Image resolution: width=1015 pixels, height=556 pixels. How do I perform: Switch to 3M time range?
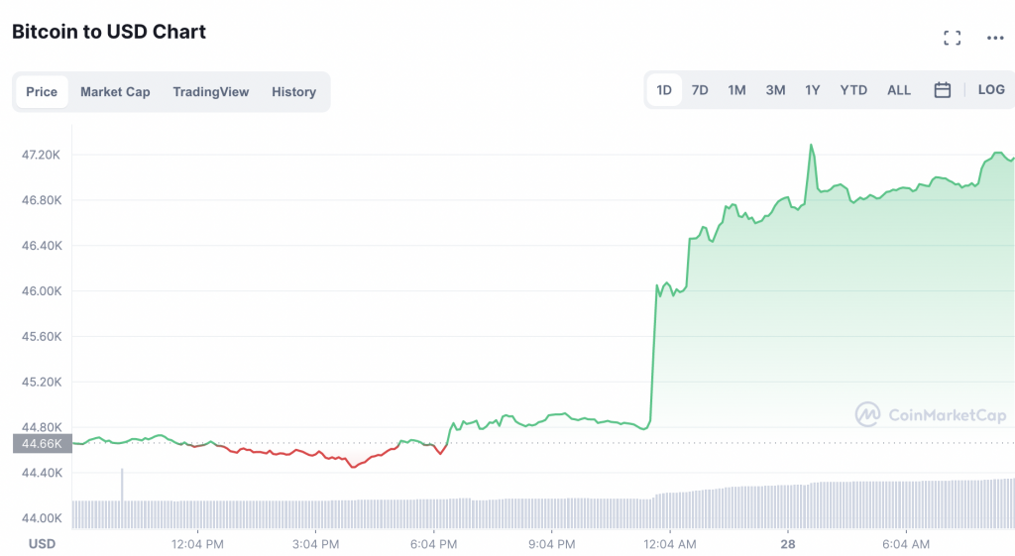[x=775, y=90]
